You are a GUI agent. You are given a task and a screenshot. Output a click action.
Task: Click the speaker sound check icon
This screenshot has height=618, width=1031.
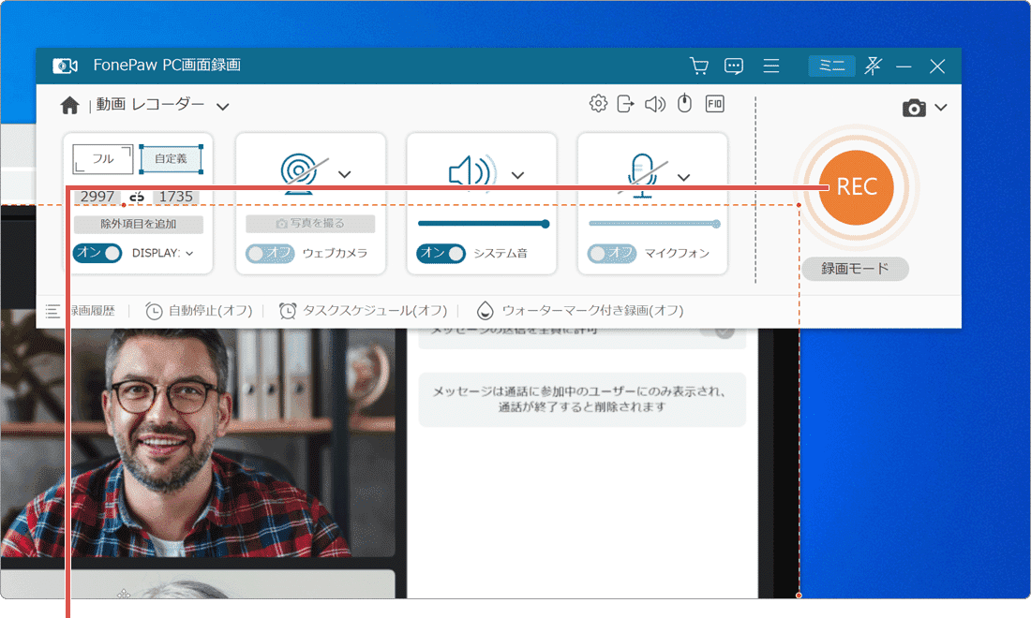(x=656, y=103)
